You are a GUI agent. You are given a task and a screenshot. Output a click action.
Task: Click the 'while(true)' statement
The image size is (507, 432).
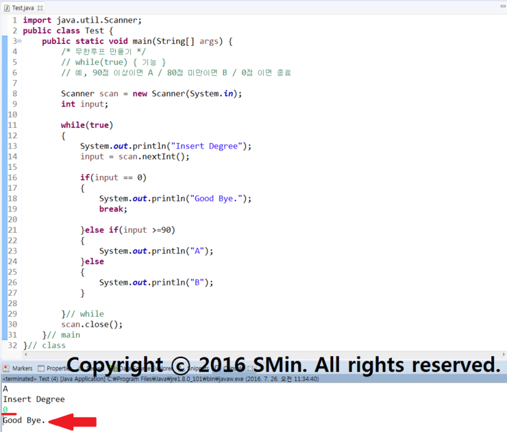[87, 125]
